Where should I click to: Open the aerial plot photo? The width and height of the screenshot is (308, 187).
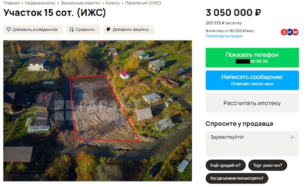pyautogui.click(x=98, y=111)
